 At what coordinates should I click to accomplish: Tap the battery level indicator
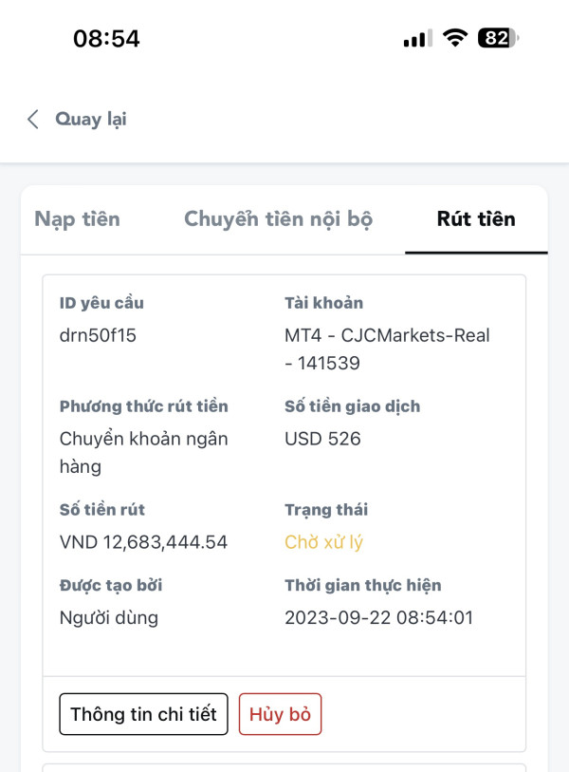pyautogui.click(x=498, y=38)
